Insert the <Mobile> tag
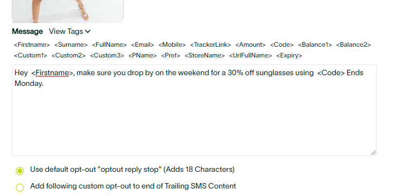This screenshot has width=396, height=196. click(x=172, y=45)
